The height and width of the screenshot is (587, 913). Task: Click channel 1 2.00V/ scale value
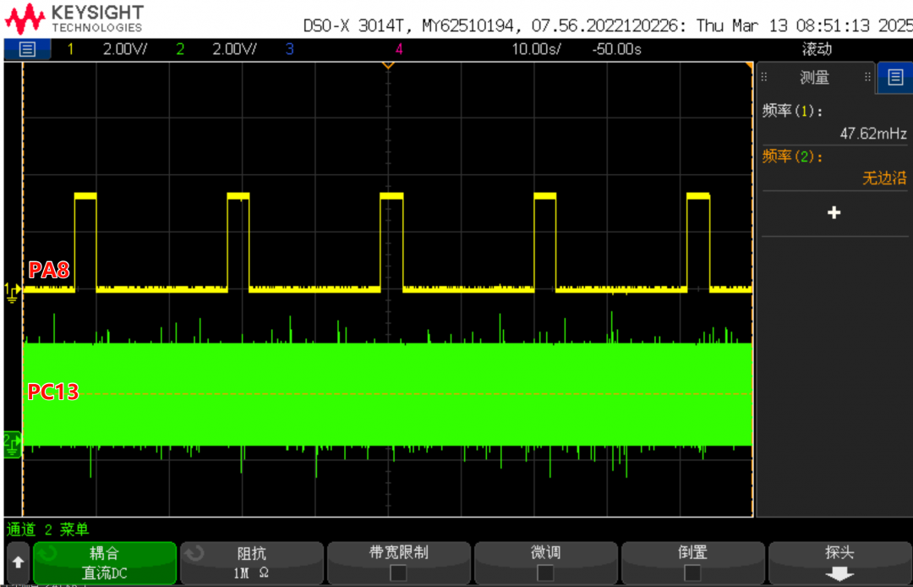click(124, 49)
